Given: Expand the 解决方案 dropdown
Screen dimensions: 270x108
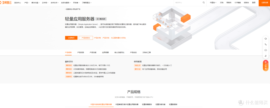Looking at the screenshot, I should (35, 3).
